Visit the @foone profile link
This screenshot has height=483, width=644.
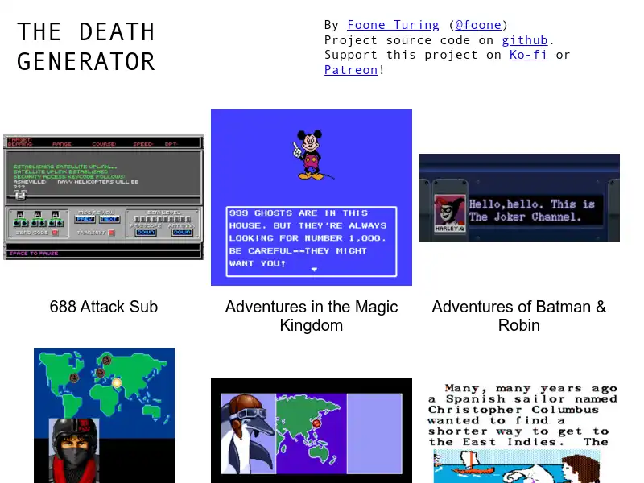(x=477, y=25)
